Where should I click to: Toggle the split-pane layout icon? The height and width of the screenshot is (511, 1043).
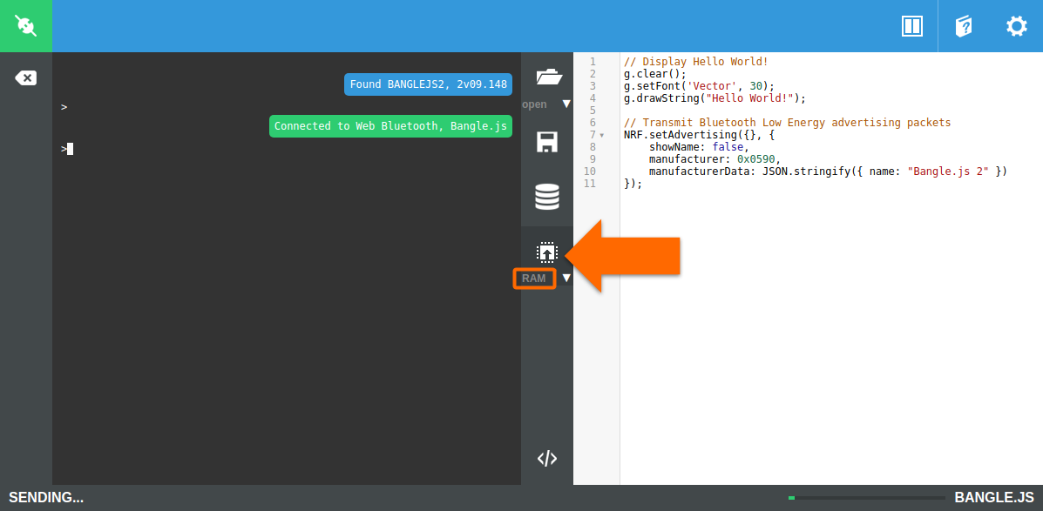(x=912, y=26)
